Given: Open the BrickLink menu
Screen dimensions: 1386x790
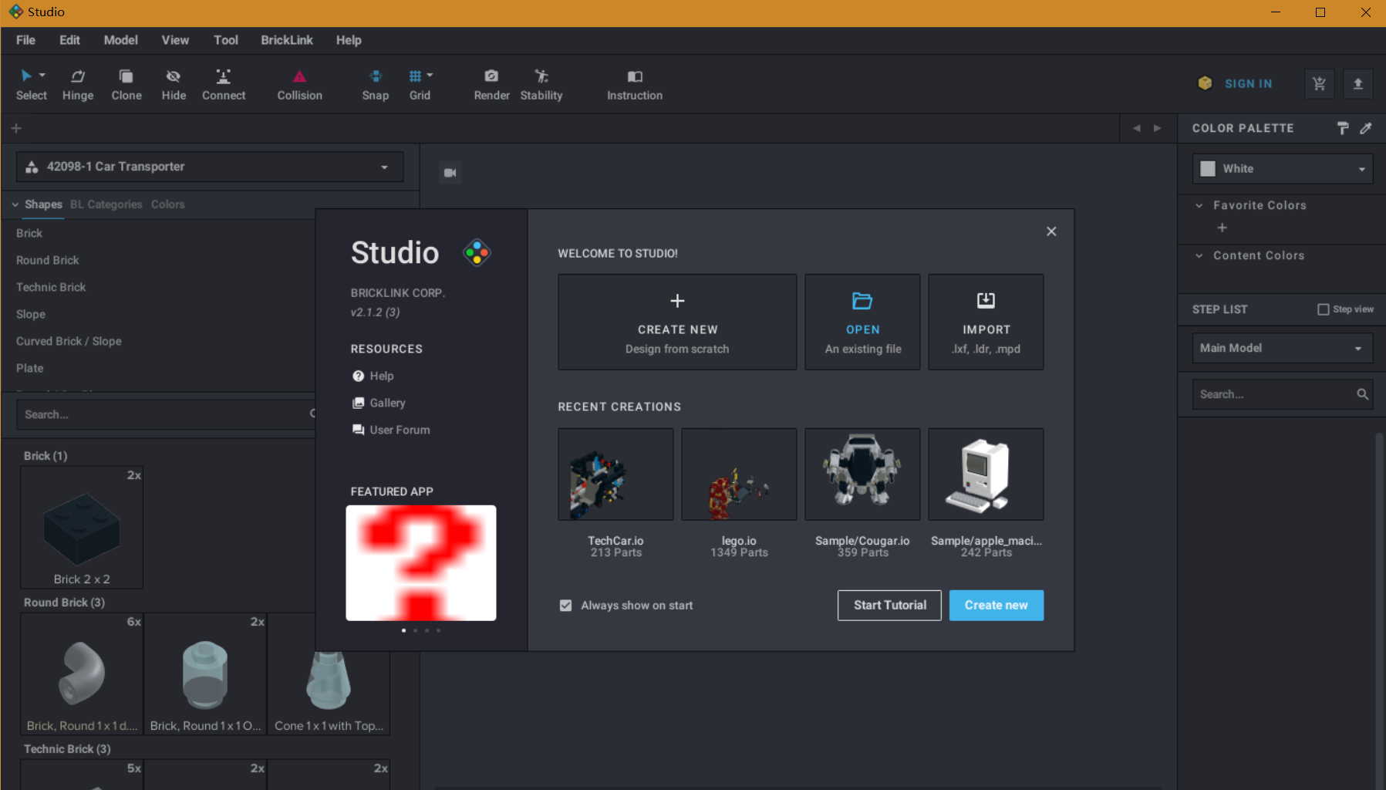Looking at the screenshot, I should tap(287, 40).
